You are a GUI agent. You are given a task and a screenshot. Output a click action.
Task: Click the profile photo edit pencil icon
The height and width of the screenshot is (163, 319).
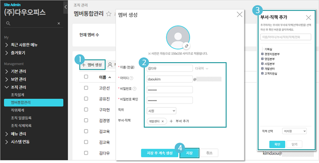tap(186, 46)
